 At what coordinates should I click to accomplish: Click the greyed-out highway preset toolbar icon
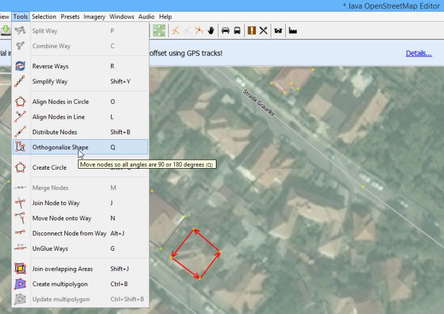tap(187, 31)
